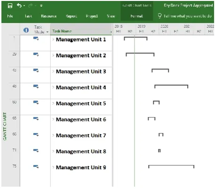This screenshot has width=215, height=189.
Task: Open the Undo history dropdown arrow
Action: [24, 6]
